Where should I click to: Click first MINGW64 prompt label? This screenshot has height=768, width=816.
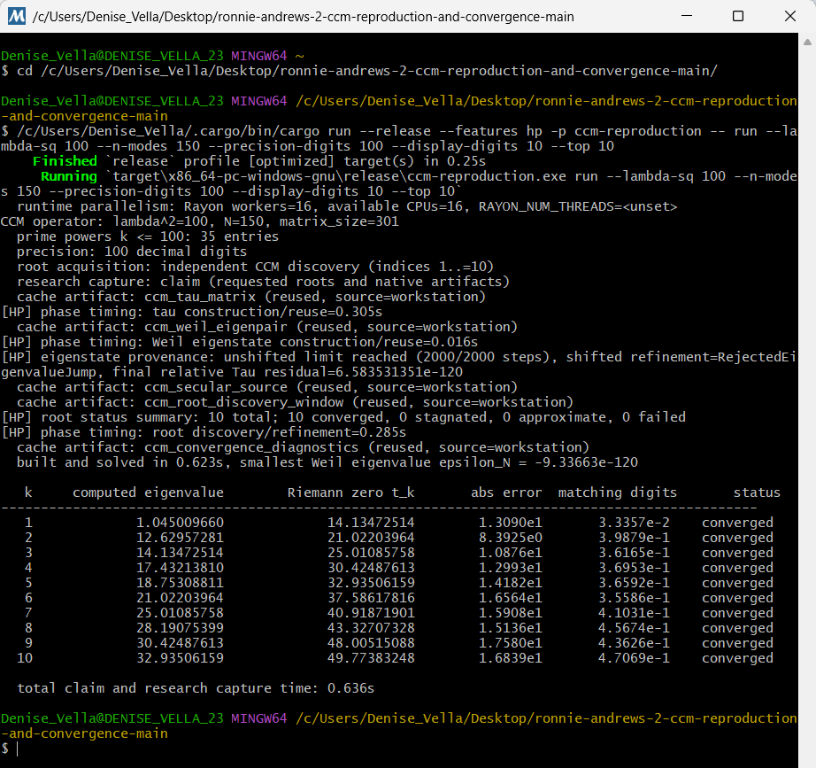click(x=259, y=55)
